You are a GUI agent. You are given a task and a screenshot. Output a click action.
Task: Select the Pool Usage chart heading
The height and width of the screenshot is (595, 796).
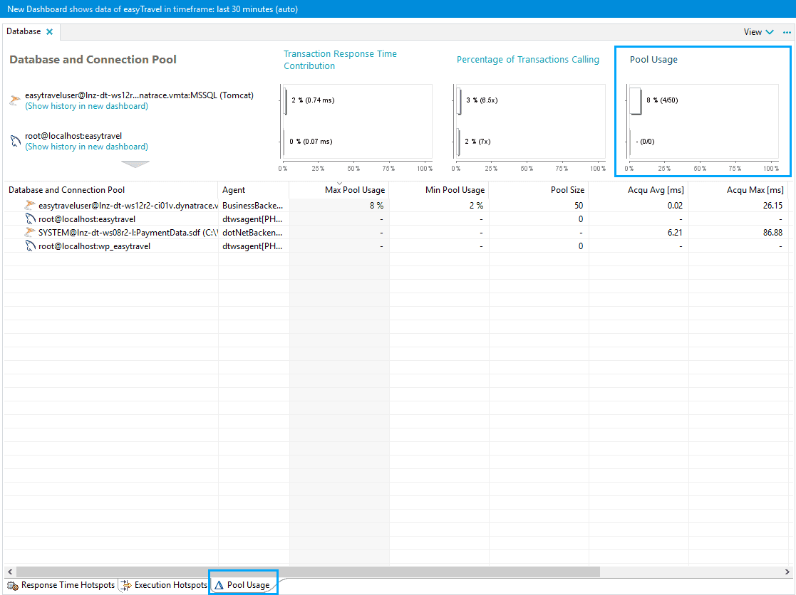coord(653,59)
